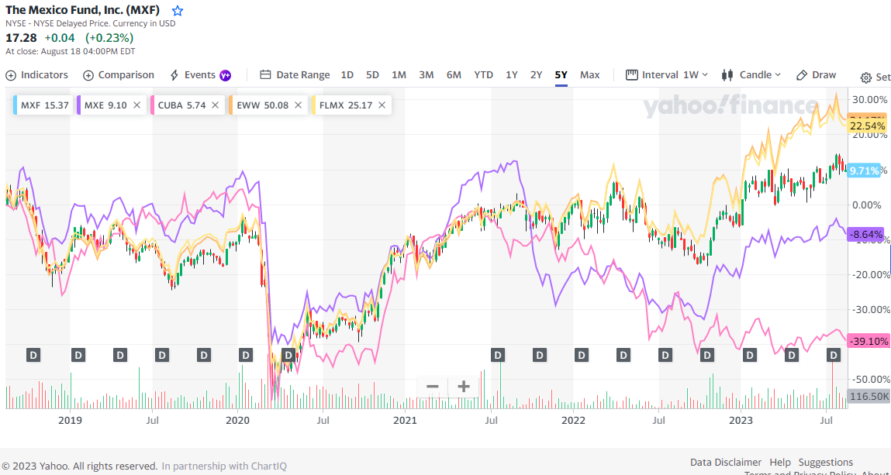Click the dividend D marker at 2022
Image resolution: width=891 pixels, height=475 pixels.
582,355
